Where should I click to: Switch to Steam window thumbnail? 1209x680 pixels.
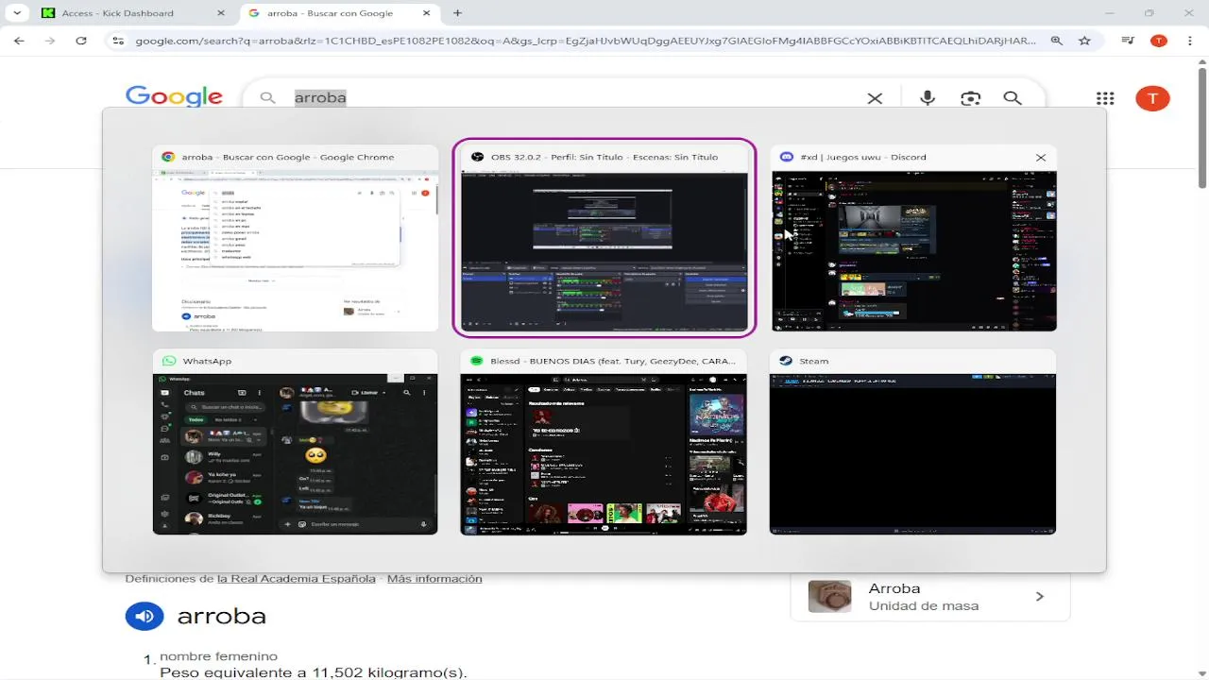(x=912, y=454)
